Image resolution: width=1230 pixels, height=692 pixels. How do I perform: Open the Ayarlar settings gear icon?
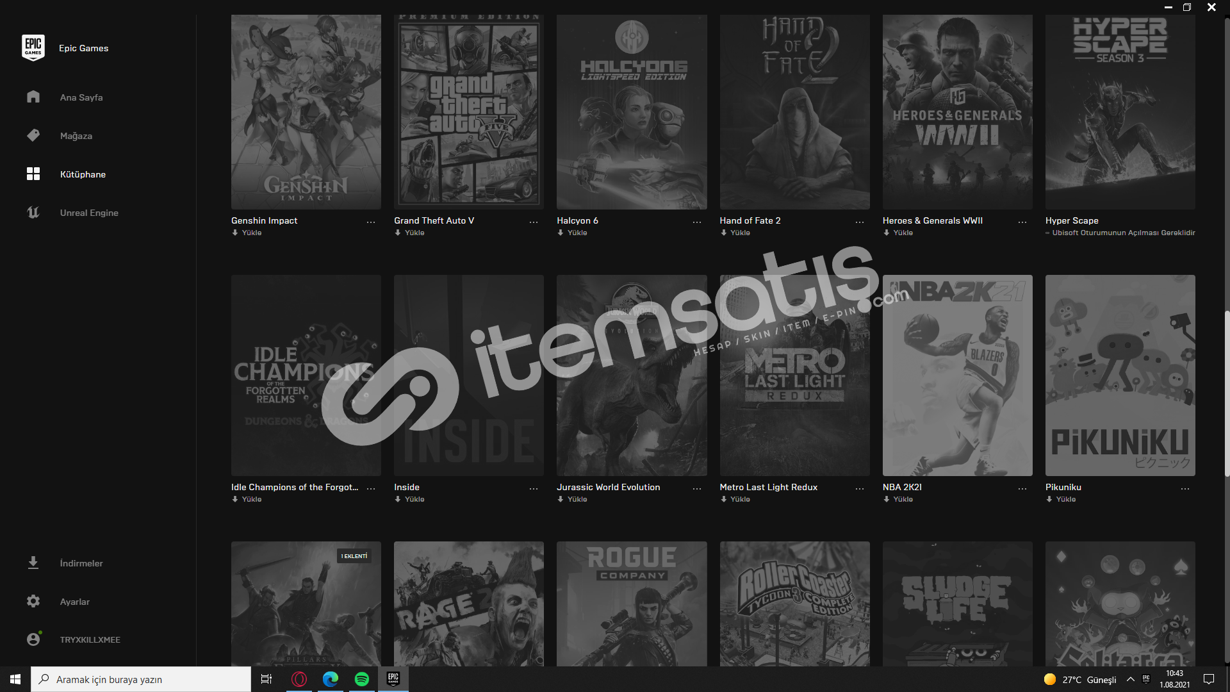33,601
